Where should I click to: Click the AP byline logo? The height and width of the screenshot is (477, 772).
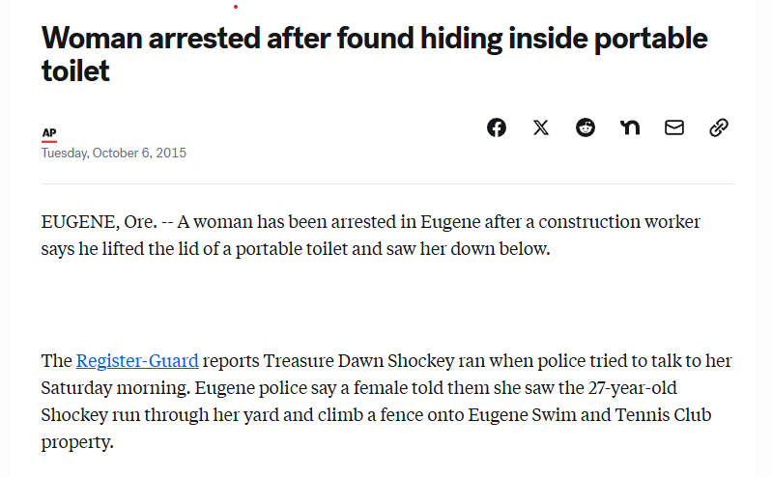click(x=49, y=134)
